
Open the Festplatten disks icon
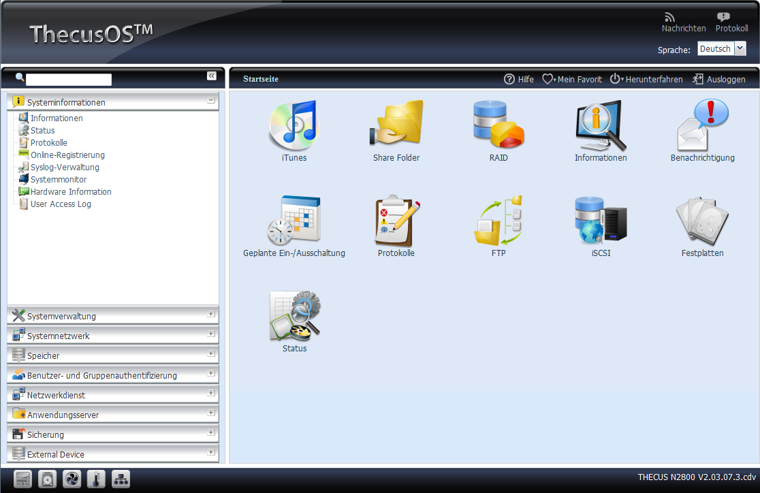(702, 221)
